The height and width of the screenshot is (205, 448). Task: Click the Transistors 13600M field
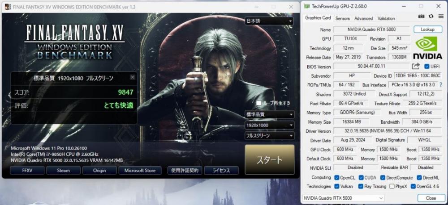399,57
